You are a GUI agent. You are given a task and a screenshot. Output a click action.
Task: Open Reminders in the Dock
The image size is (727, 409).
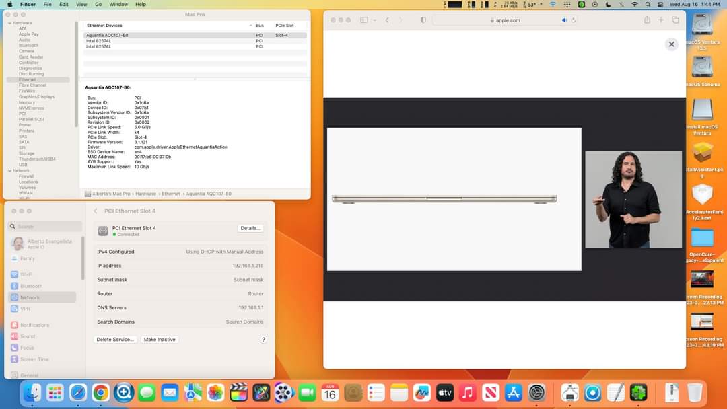click(x=376, y=394)
